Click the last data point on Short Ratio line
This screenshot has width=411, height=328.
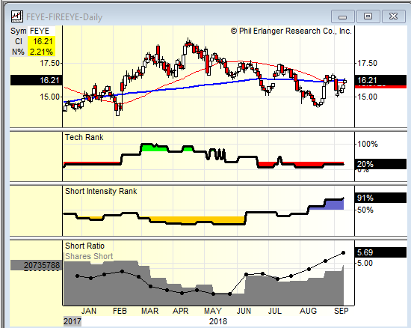[344, 253]
